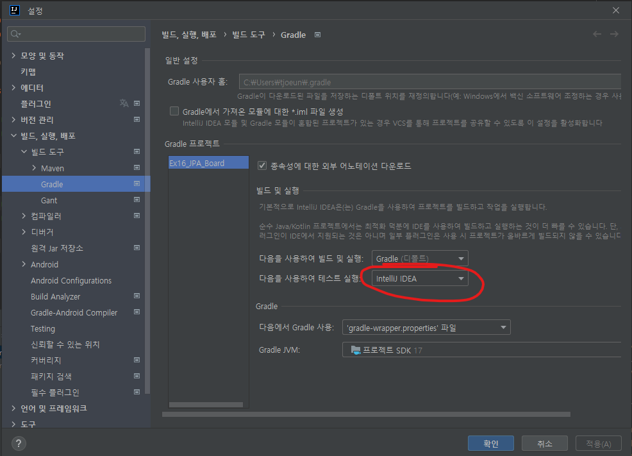Viewport: 632px width, 456px height.
Task: Click the project-level icon beside 컴파일러
Action: tap(137, 215)
